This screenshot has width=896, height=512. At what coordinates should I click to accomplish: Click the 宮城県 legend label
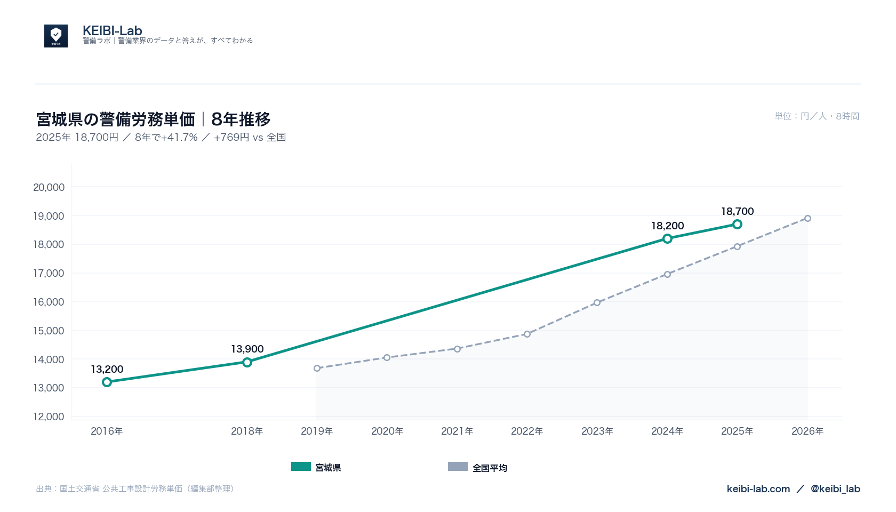(x=328, y=468)
